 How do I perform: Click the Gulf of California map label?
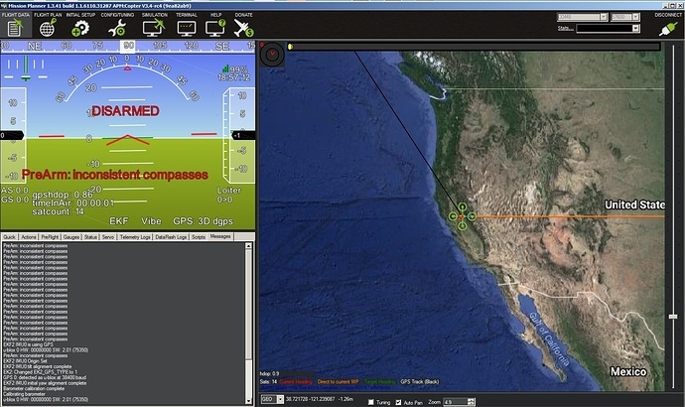click(x=549, y=339)
